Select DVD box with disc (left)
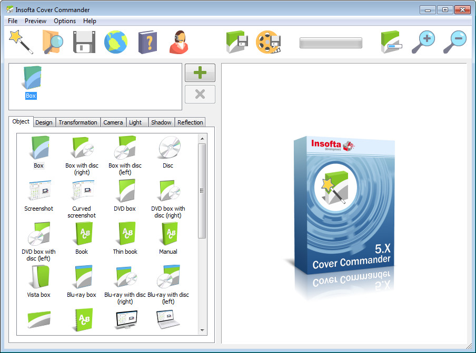 (x=39, y=242)
